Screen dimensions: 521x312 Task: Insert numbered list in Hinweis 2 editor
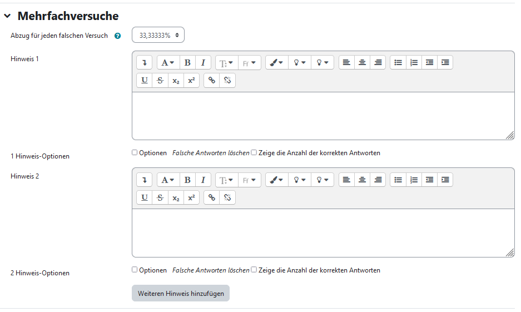(414, 180)
